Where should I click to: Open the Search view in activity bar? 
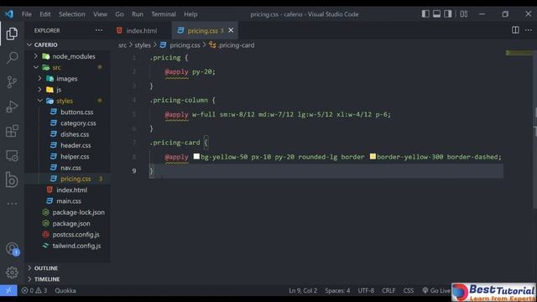12,58
